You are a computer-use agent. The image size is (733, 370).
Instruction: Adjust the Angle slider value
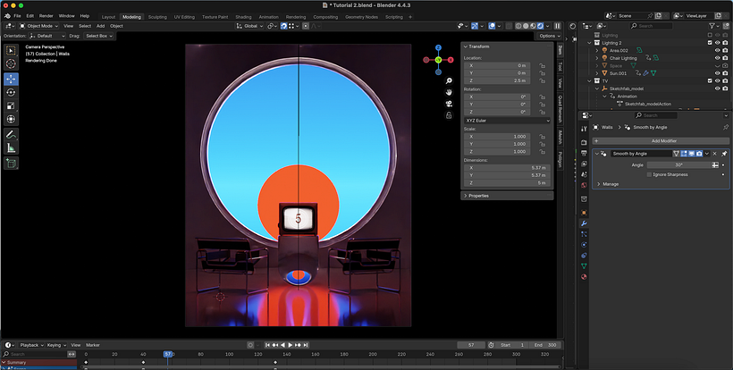pos(679,165)
